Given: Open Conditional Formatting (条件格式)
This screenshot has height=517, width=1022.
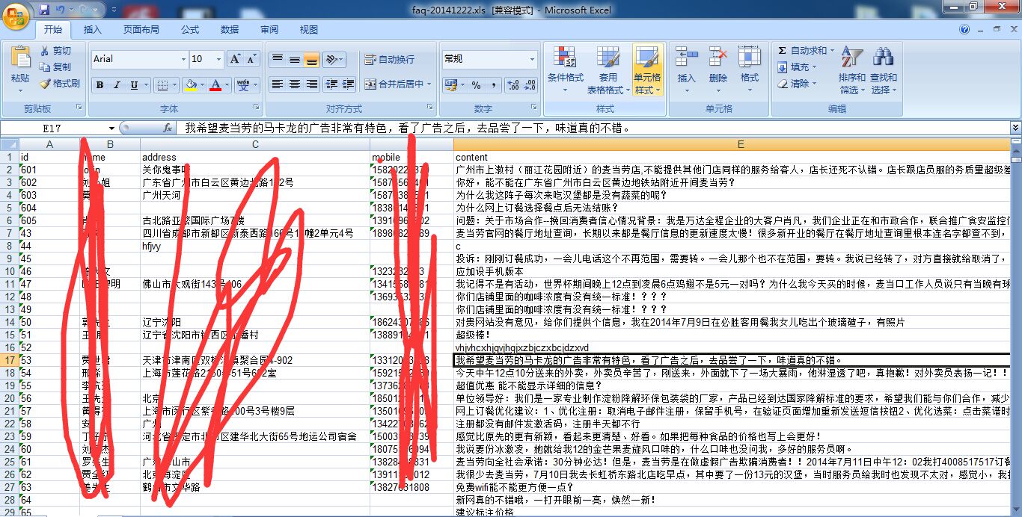Looking at the screenshot, I should [x=565, y=70].
